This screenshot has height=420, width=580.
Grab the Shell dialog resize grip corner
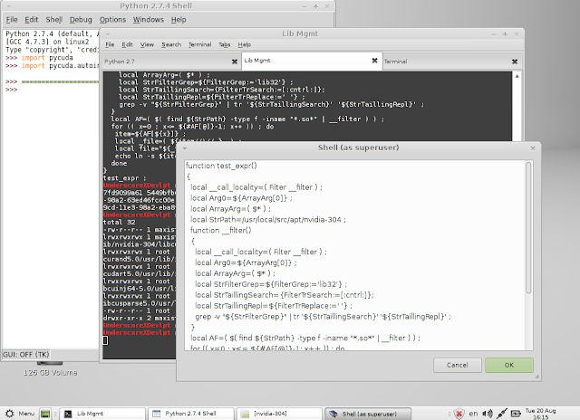[537, 377]
